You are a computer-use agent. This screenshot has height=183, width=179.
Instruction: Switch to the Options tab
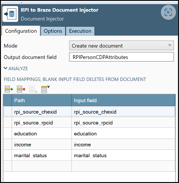click(53, 31)
